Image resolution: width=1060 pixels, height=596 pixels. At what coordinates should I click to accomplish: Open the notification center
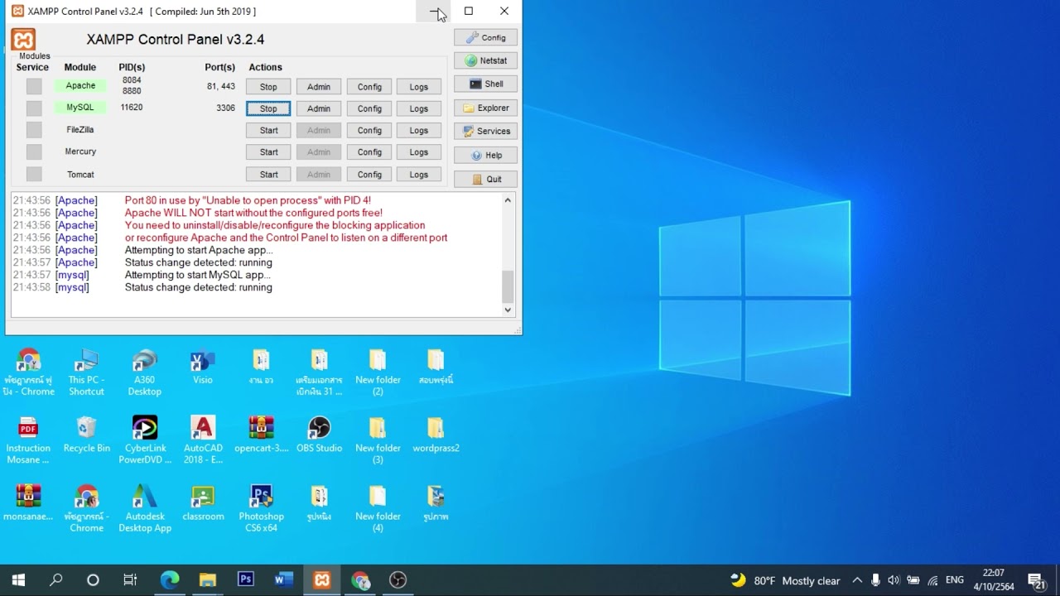pos(1036,580)
